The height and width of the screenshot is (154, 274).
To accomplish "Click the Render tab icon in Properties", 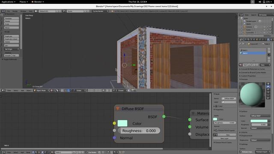I will [245, 39].
